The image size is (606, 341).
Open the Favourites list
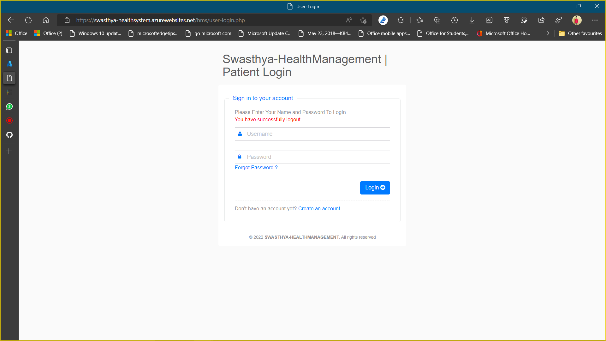point(420,20)
